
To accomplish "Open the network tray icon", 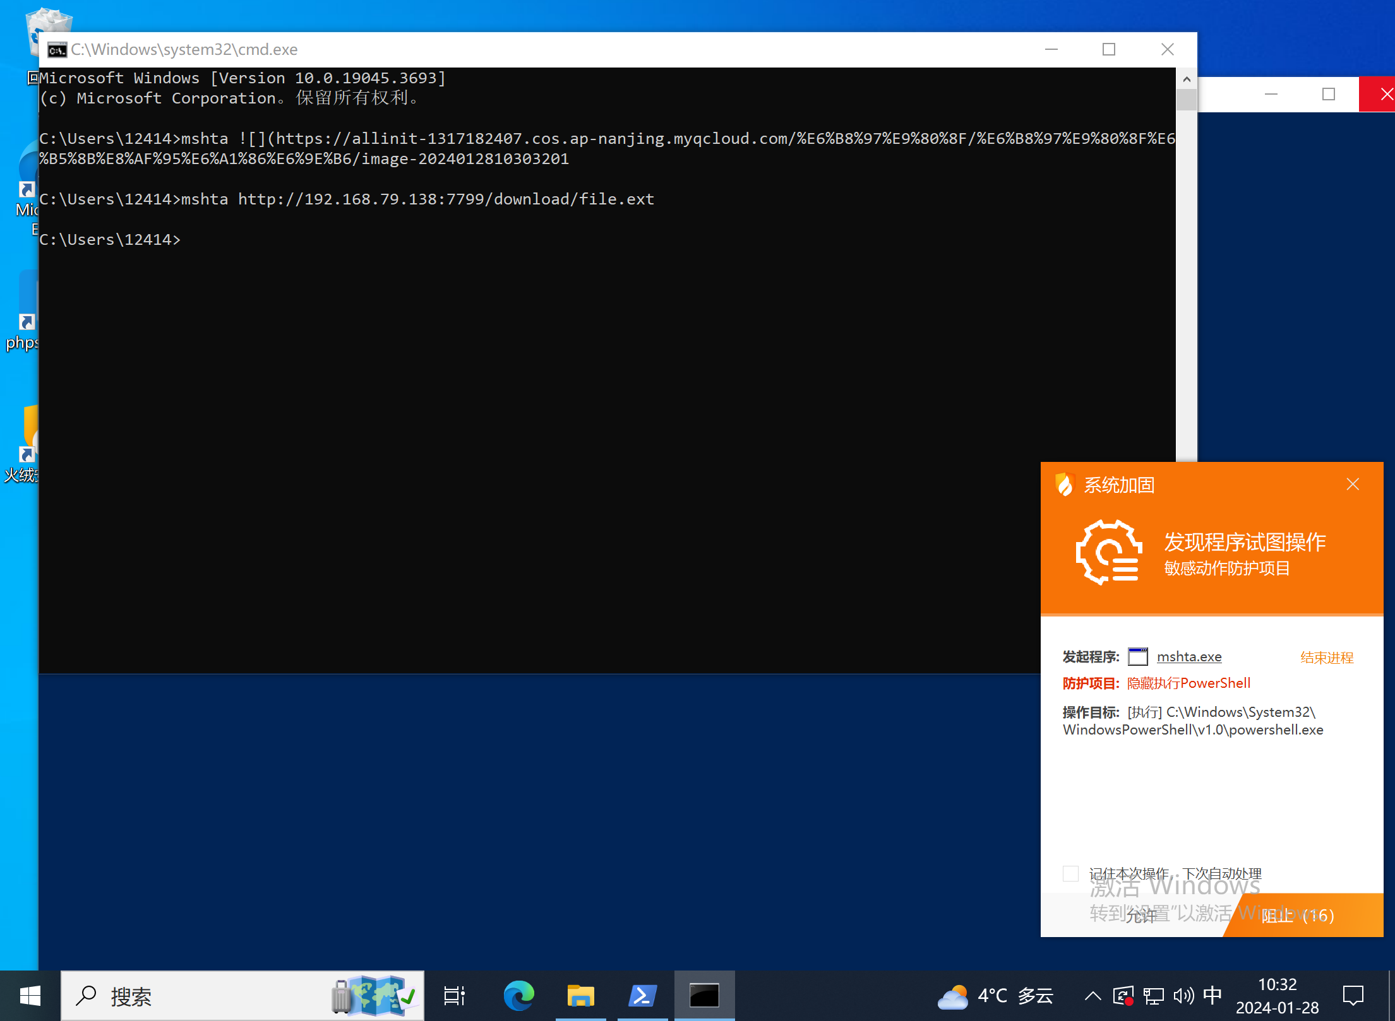I will [x=1154, y=996].
